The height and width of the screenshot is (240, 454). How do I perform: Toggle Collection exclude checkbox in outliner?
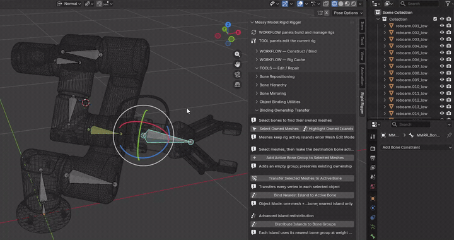point(435,19)
